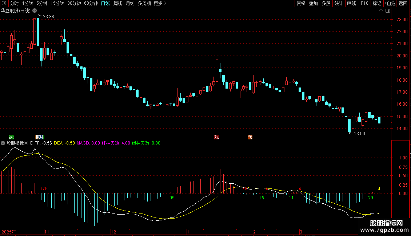Click +自选 to add to watchlist

390,3
